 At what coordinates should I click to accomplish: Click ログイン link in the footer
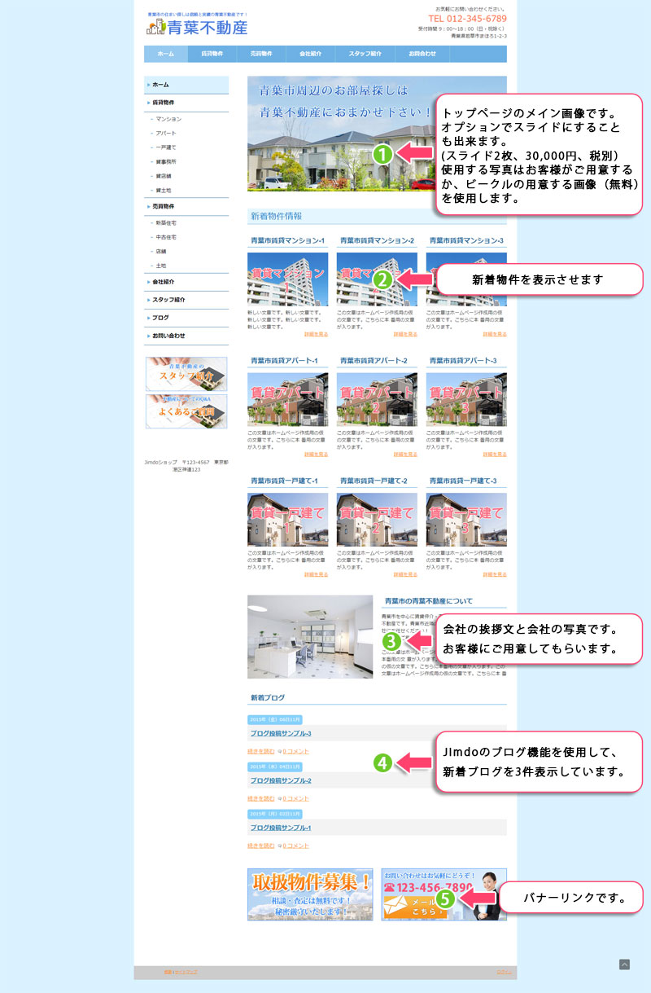(x=505, y=972)
